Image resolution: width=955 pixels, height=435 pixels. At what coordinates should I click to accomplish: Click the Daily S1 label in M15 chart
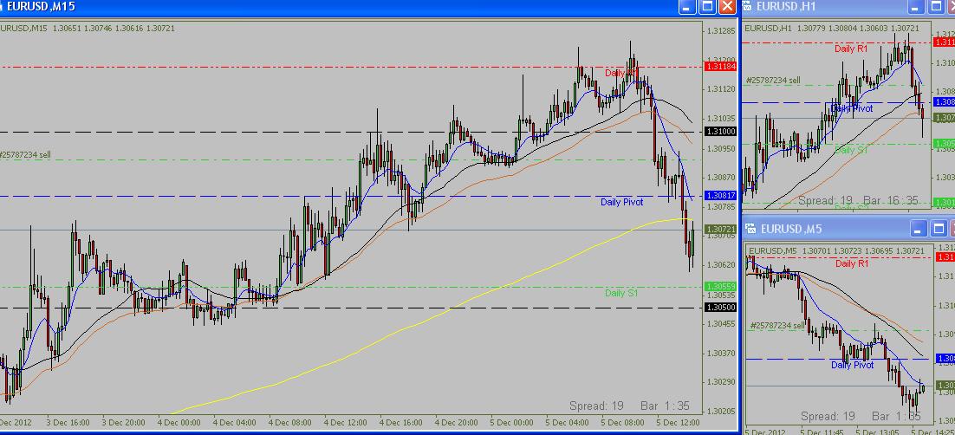click(x=621, y=293)
